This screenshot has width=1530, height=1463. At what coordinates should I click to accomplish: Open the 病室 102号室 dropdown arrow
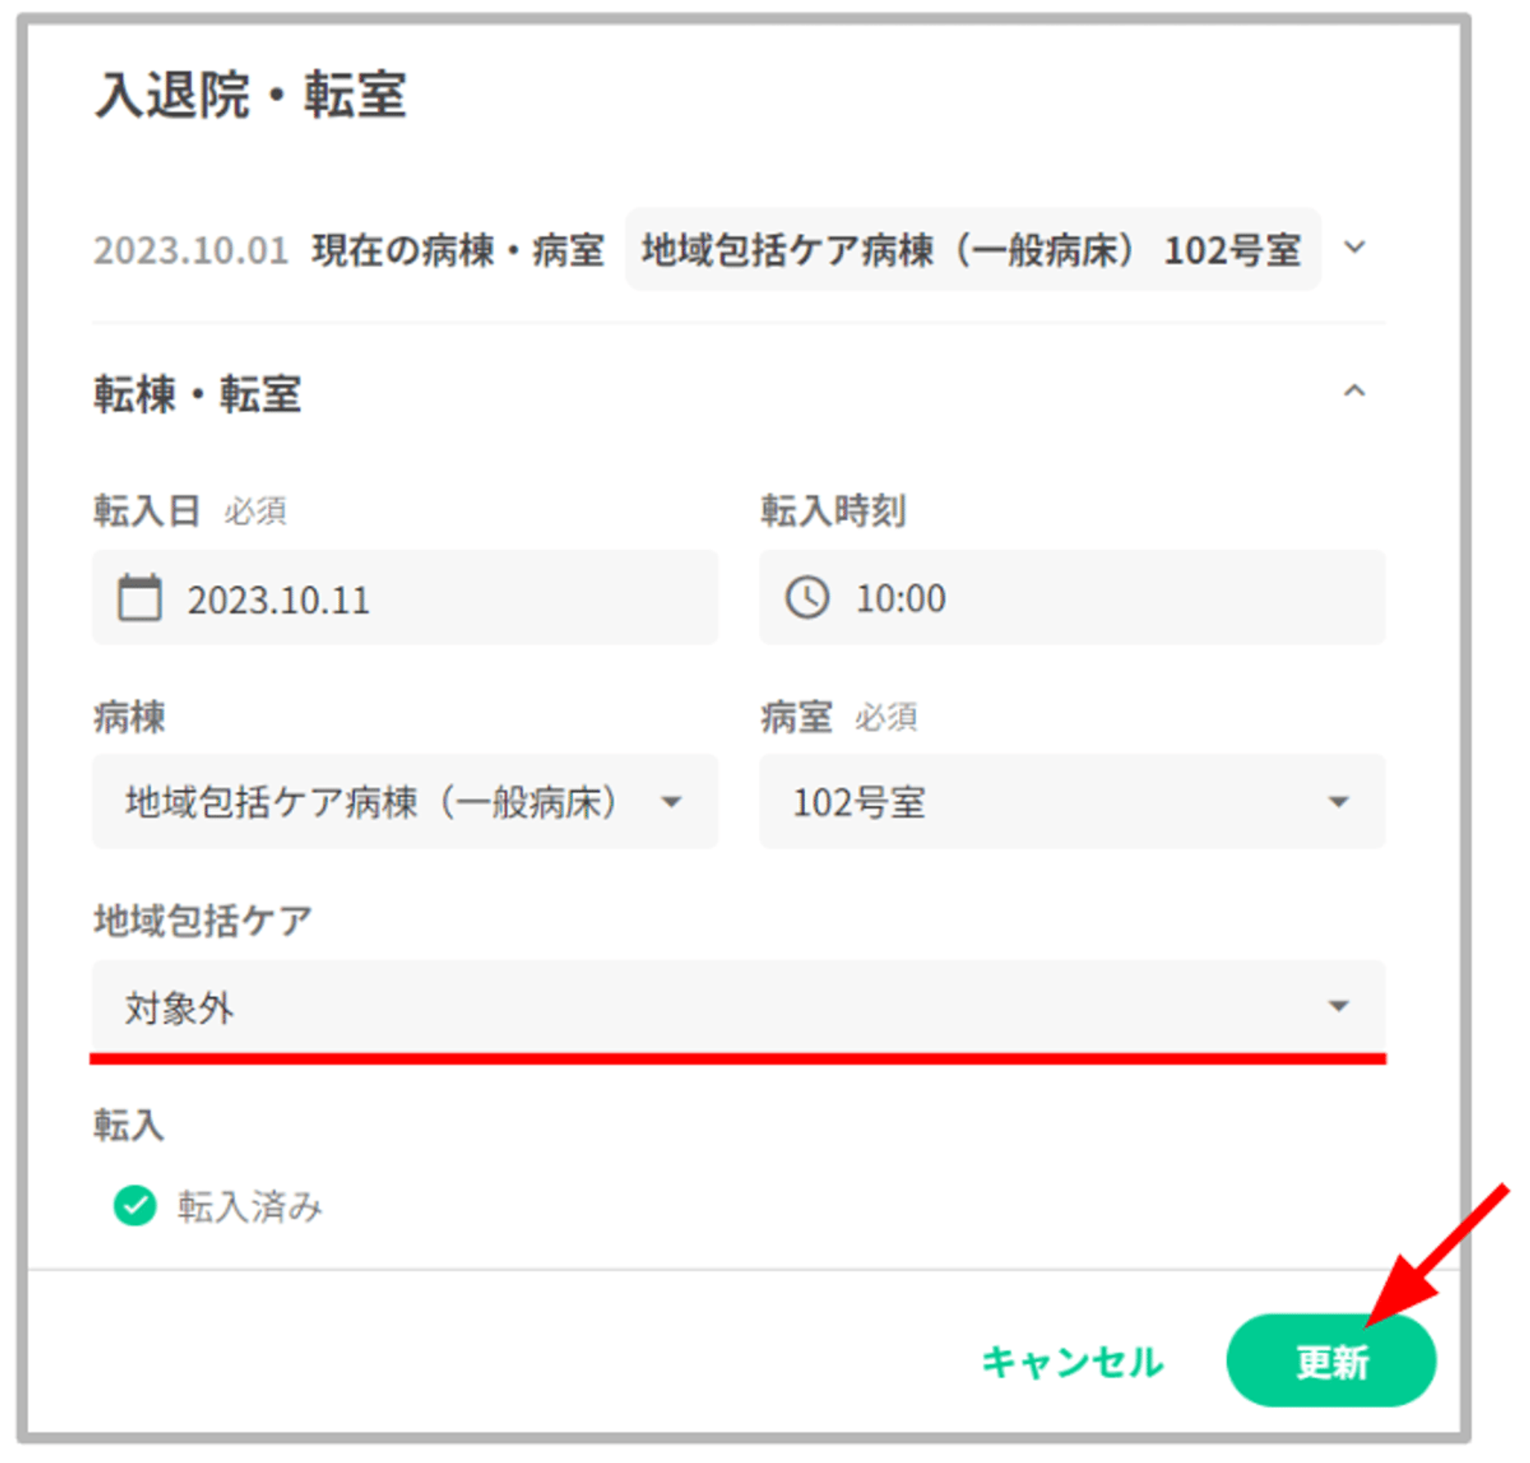(1339, 801)
